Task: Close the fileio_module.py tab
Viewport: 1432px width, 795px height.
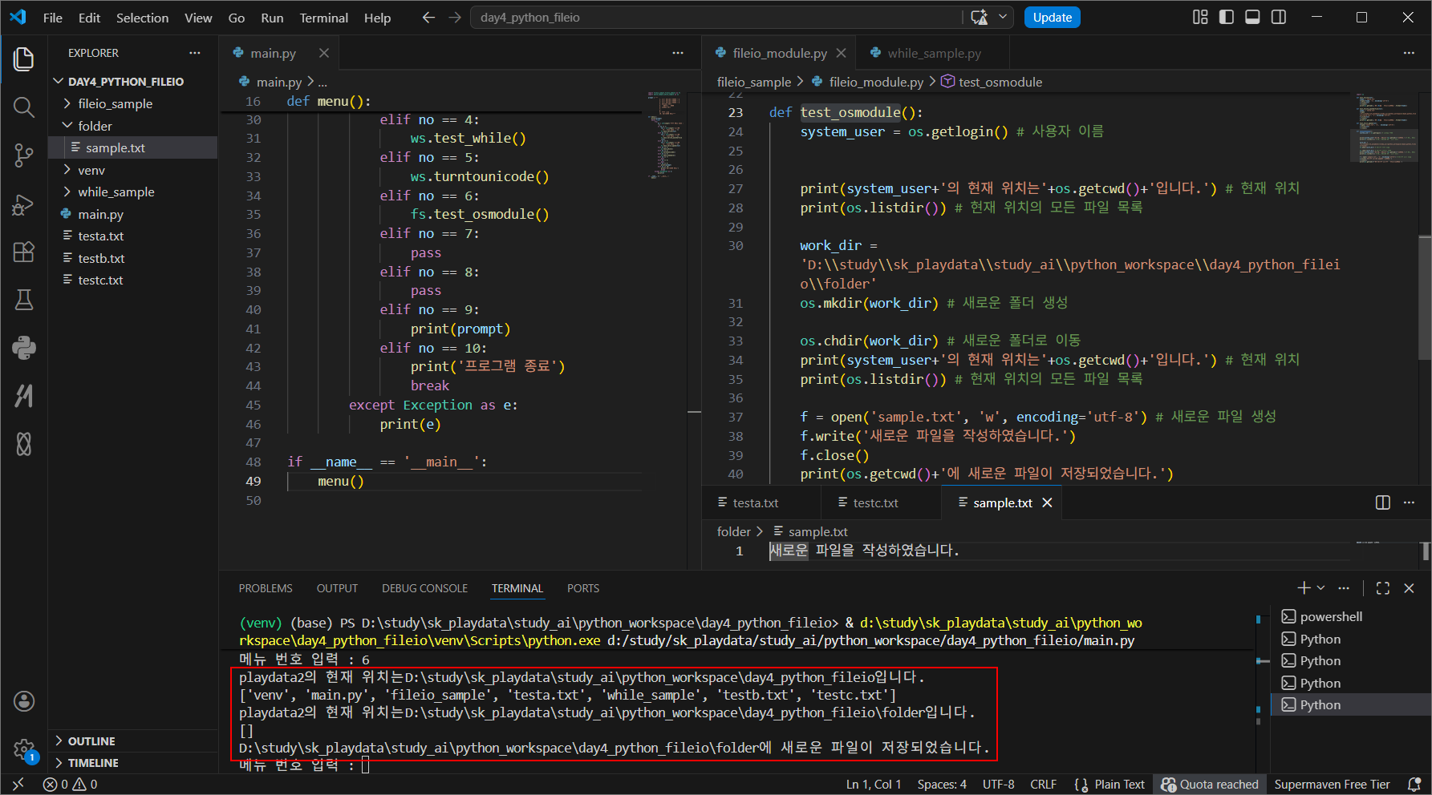Action: pyautogui.click(x=841, y=53)
